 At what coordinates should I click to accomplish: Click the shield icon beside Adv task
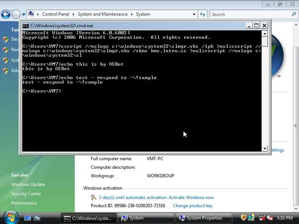6,71
